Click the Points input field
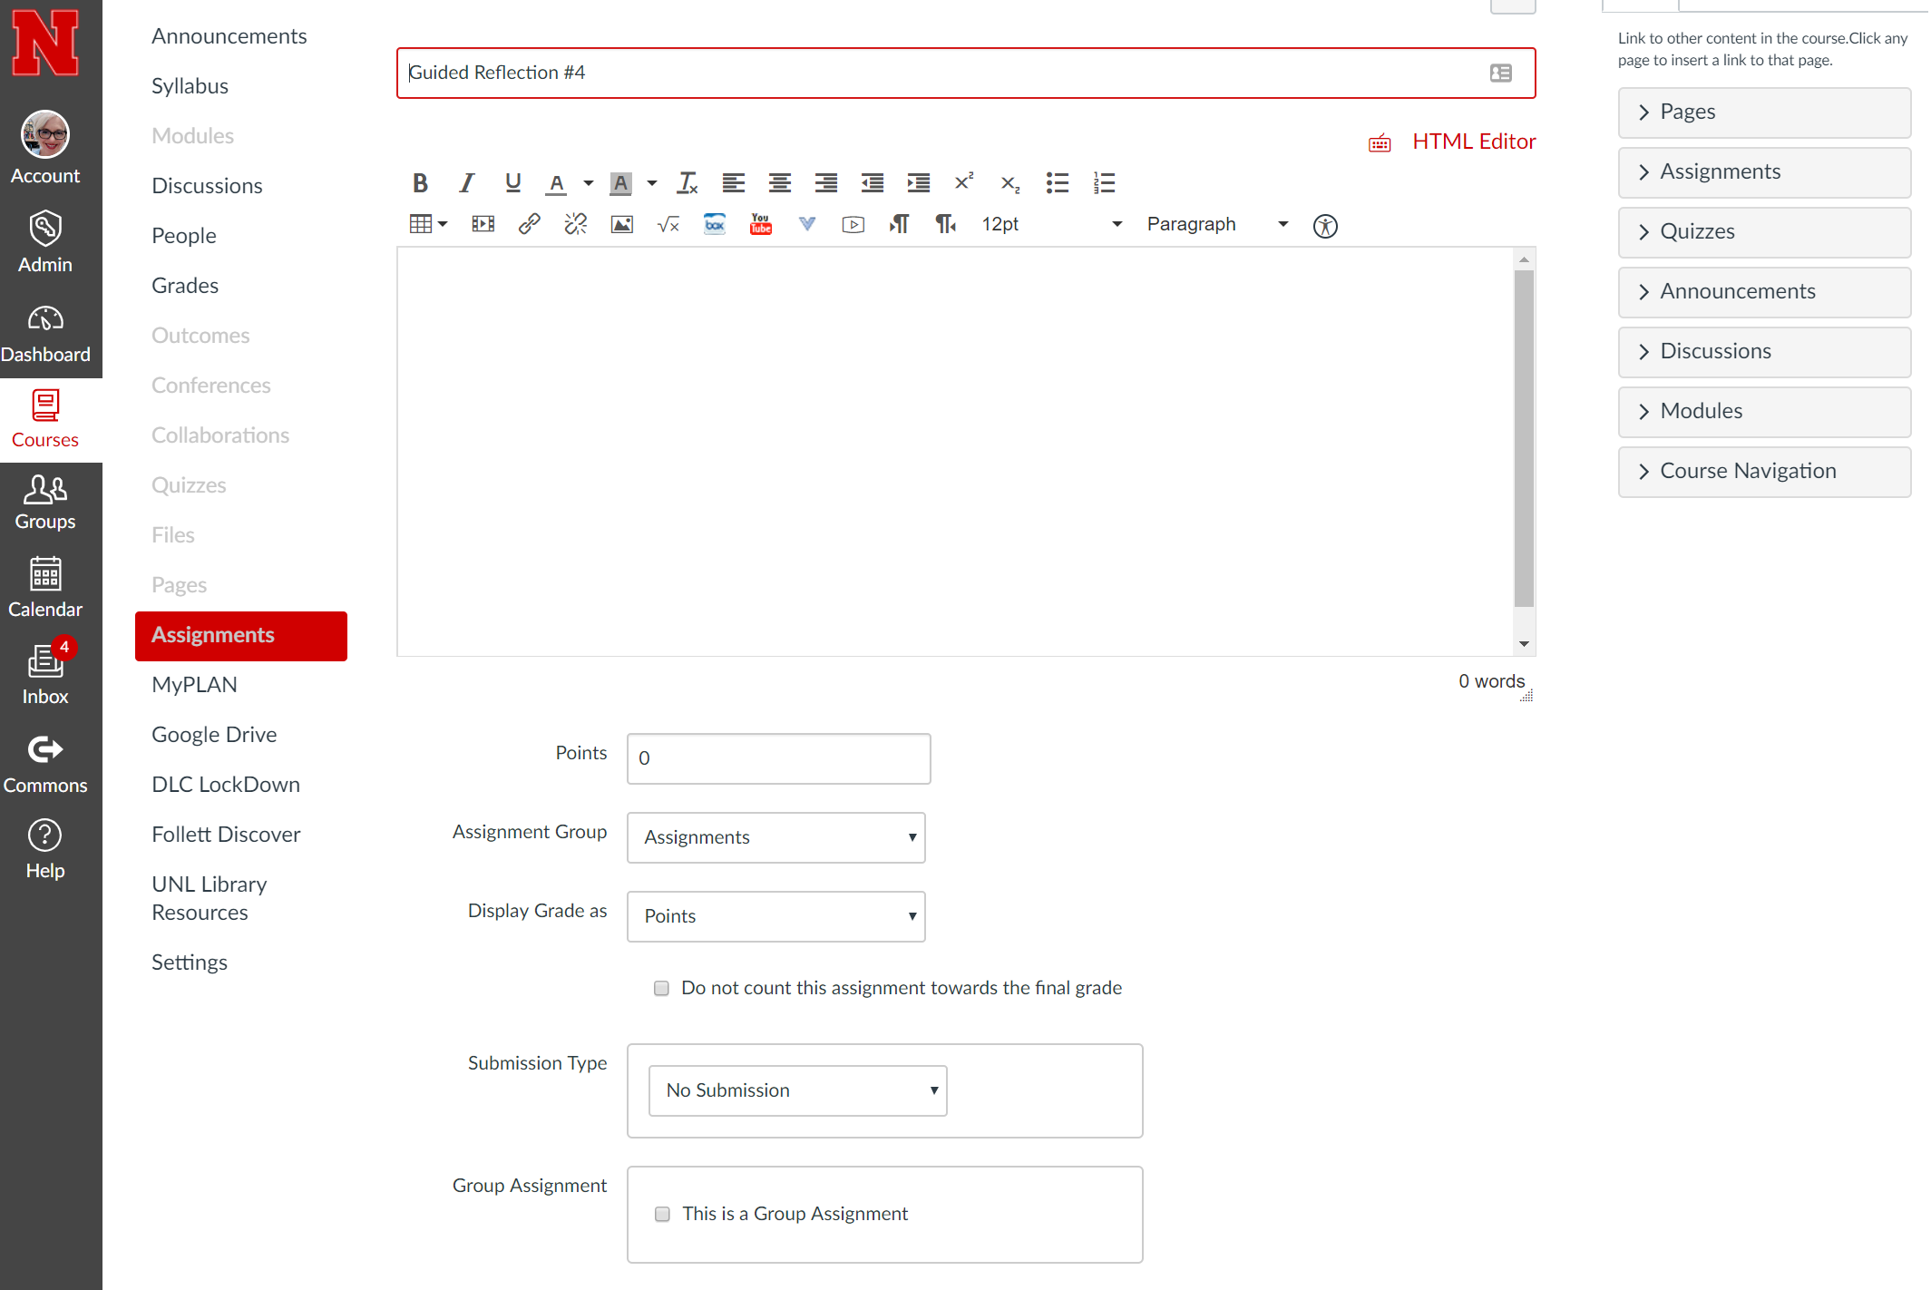Viewport: 1931px width, 1290px height. [x=778, y=758]
